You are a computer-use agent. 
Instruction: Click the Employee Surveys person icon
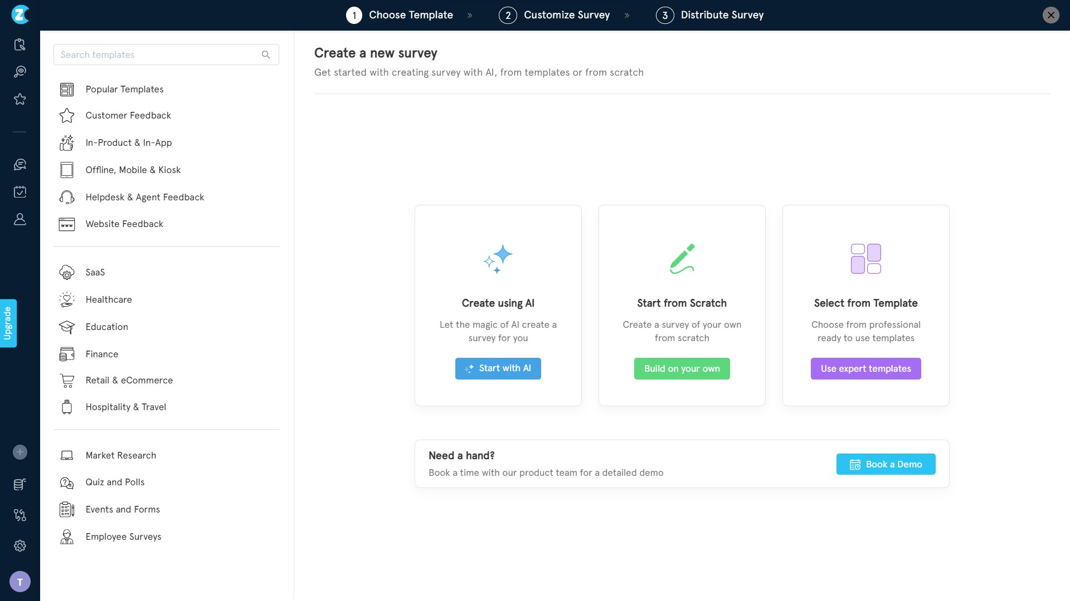point(67,537)
